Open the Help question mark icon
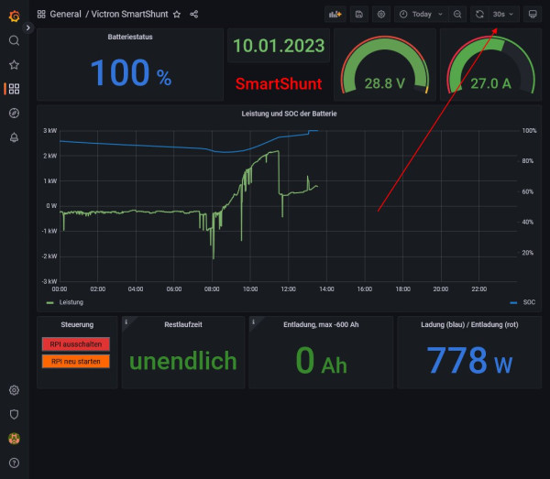 click(14, 462)
